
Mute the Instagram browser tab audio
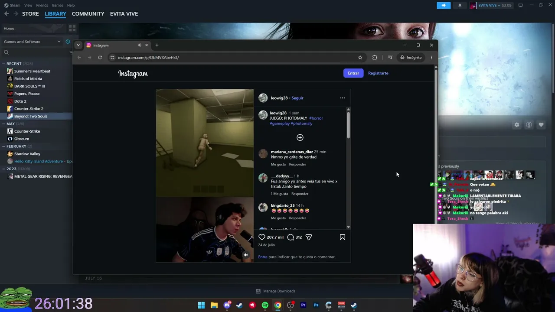pyautogui.click(x=139, y=45)
